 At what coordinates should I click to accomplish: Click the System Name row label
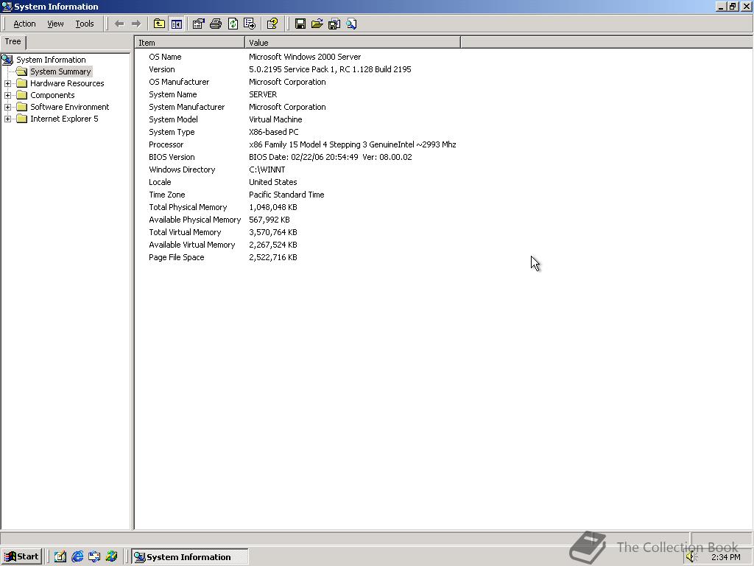tap(172, 94)
